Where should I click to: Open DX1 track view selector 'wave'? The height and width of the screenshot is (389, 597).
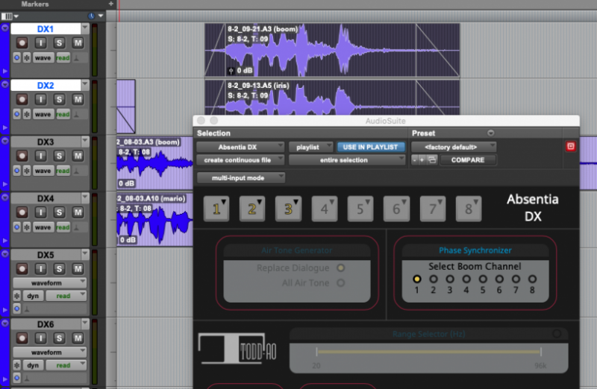(43, 58)
